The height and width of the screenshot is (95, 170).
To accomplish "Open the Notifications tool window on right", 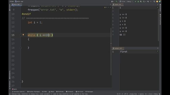I will 160,20.
